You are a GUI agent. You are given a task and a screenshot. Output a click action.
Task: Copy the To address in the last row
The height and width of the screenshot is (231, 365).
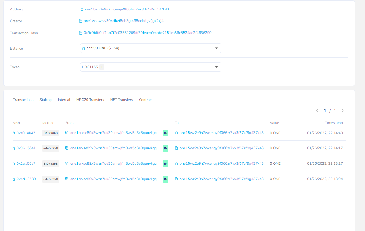pos(176,179)
